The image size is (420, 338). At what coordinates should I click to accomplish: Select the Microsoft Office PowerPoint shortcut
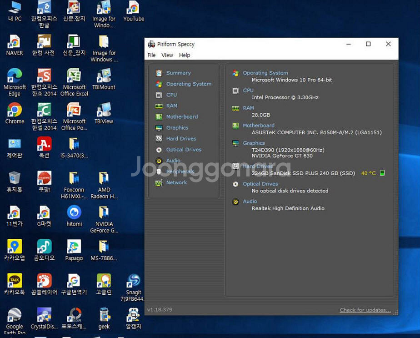coord(74,116)
